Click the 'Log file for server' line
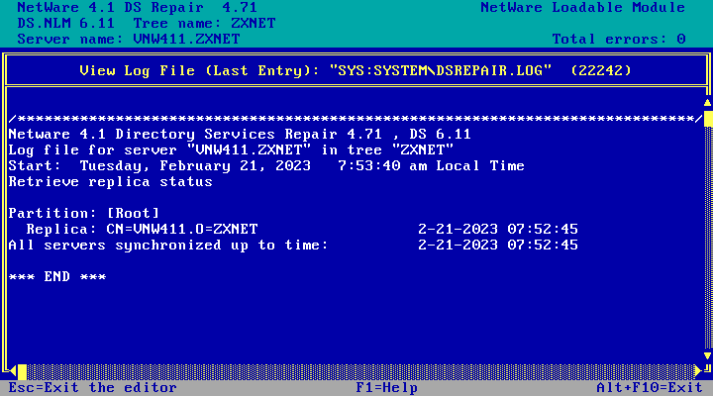This screenshot has height=396, width=713. click(231, 150)
